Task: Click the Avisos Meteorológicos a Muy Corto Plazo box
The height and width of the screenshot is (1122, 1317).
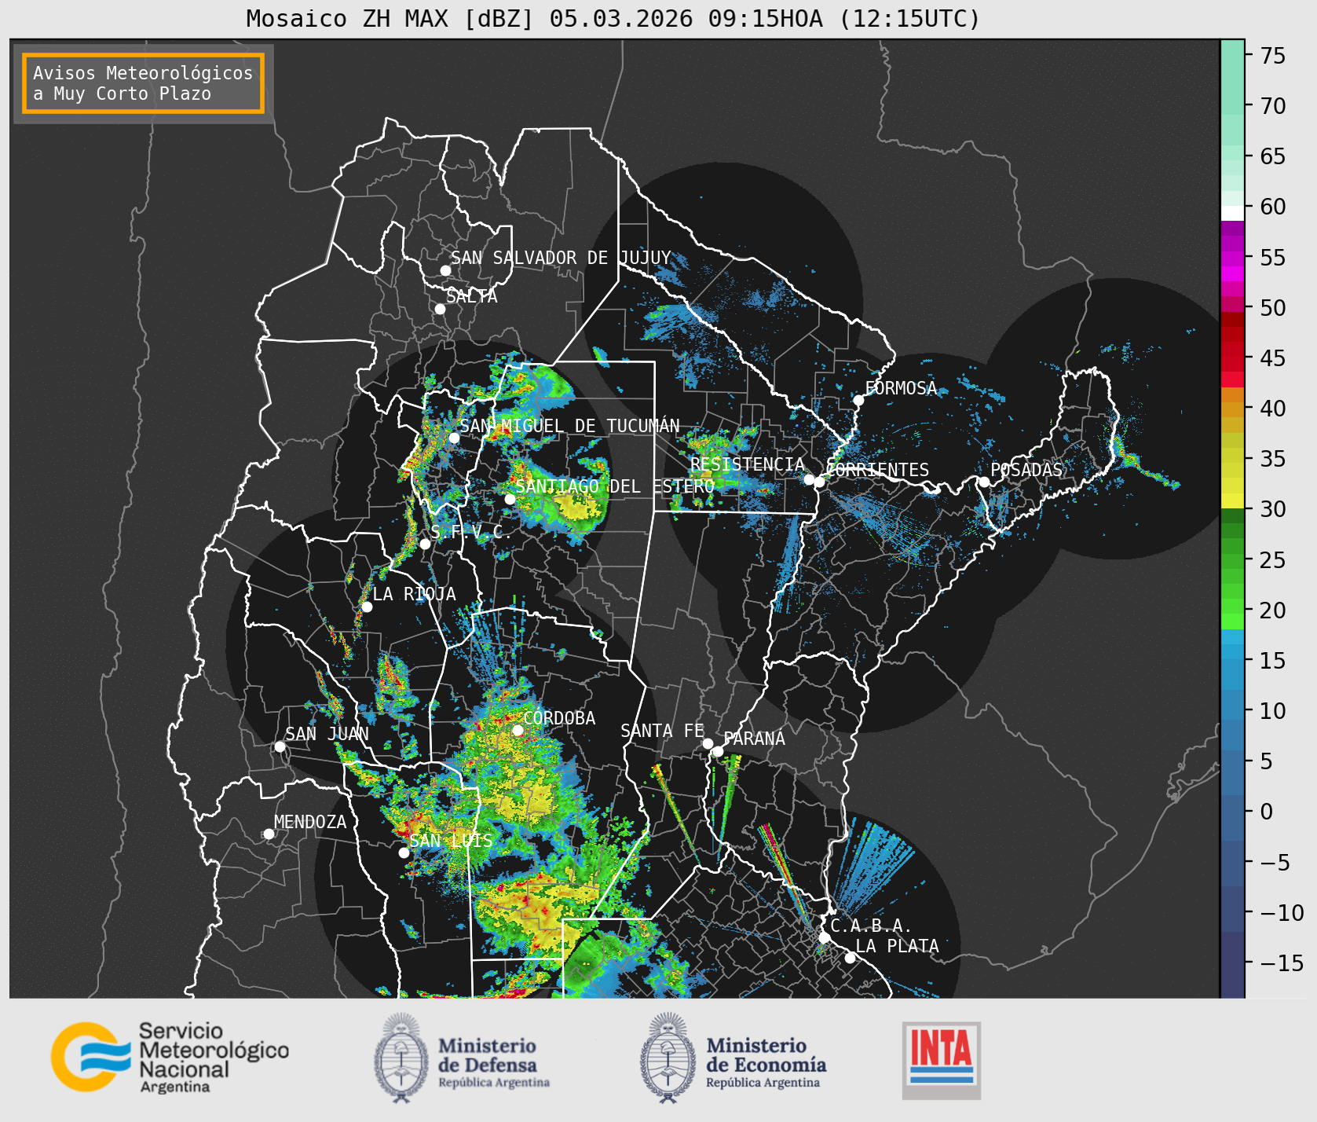Action: pos(143,83)
